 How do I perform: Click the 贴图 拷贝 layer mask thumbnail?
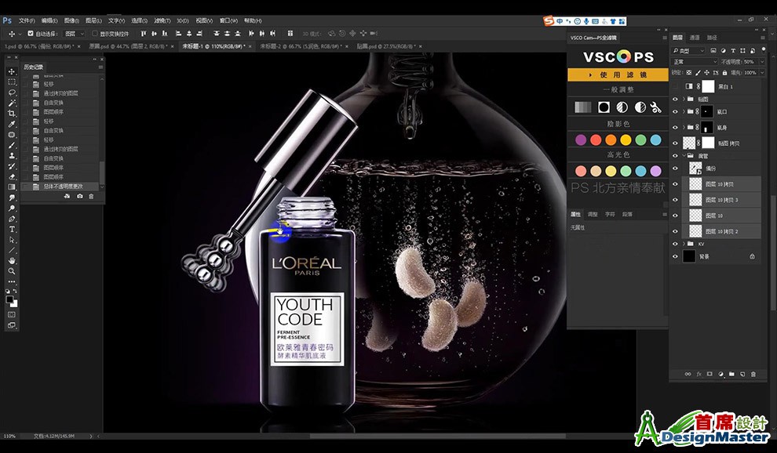(x=708, y=143)
